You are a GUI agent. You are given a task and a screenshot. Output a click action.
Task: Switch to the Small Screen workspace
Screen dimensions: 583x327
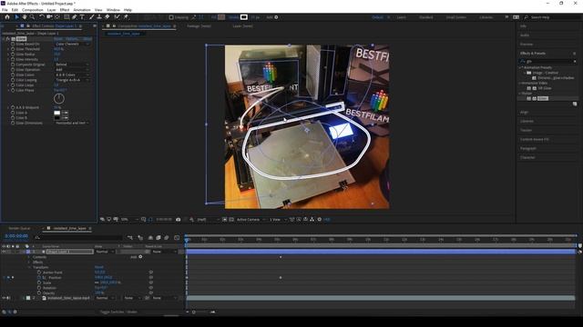[455, 17]
